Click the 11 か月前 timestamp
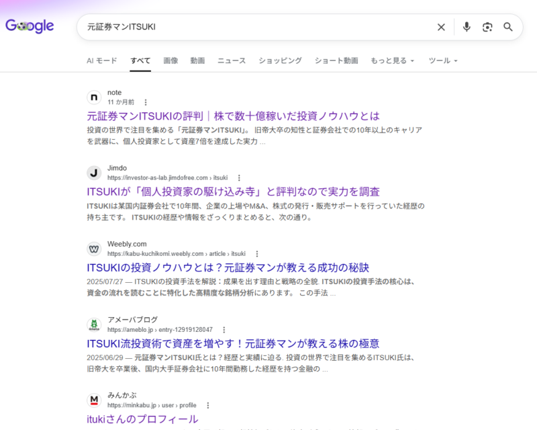537x430 pixels. [121, 102]
